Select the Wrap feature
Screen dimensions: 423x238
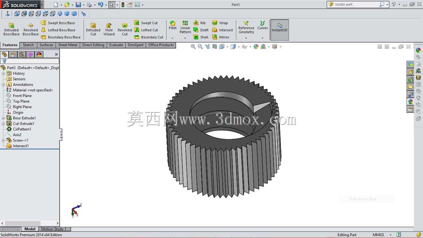pos(220,23)
